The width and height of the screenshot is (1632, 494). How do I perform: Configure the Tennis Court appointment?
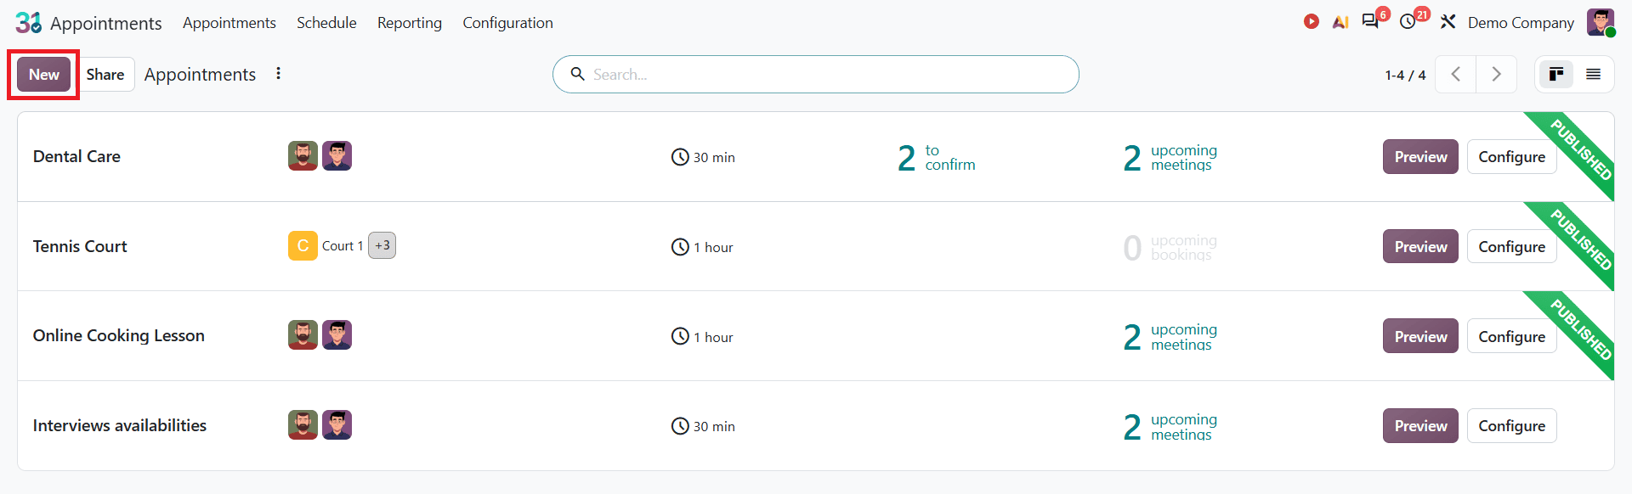click(1512, 247)
